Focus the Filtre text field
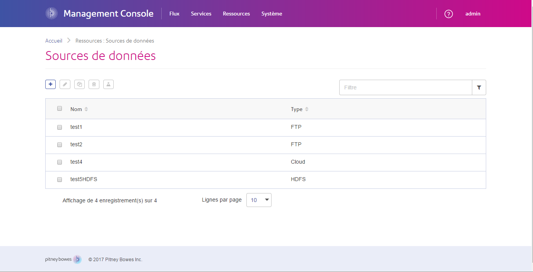 [x=405, y=87]
